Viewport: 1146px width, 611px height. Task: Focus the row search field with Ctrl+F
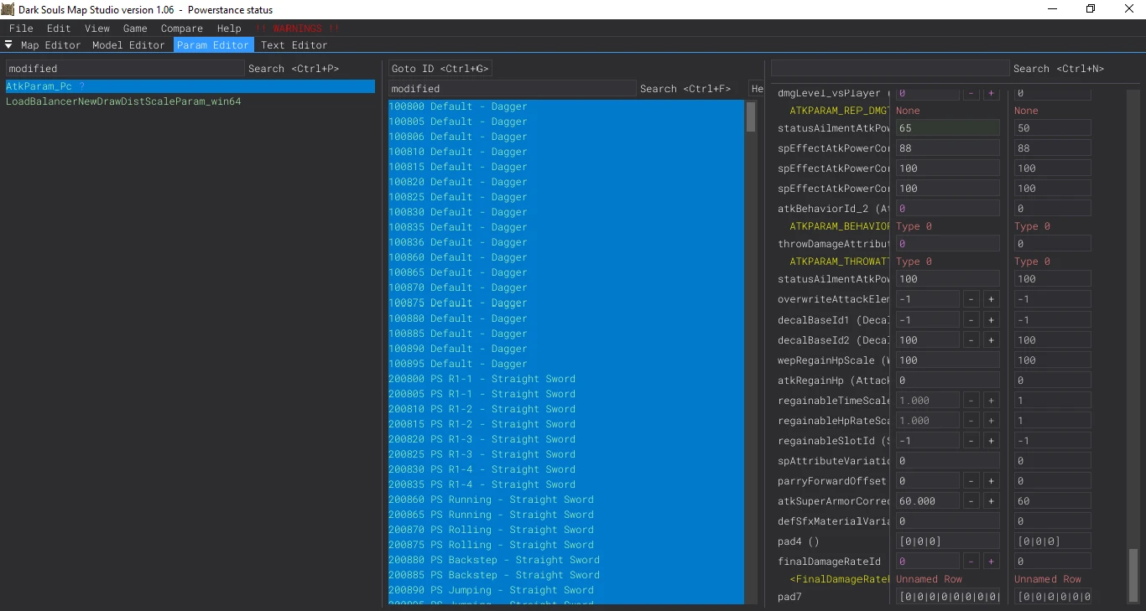[512, 89]
